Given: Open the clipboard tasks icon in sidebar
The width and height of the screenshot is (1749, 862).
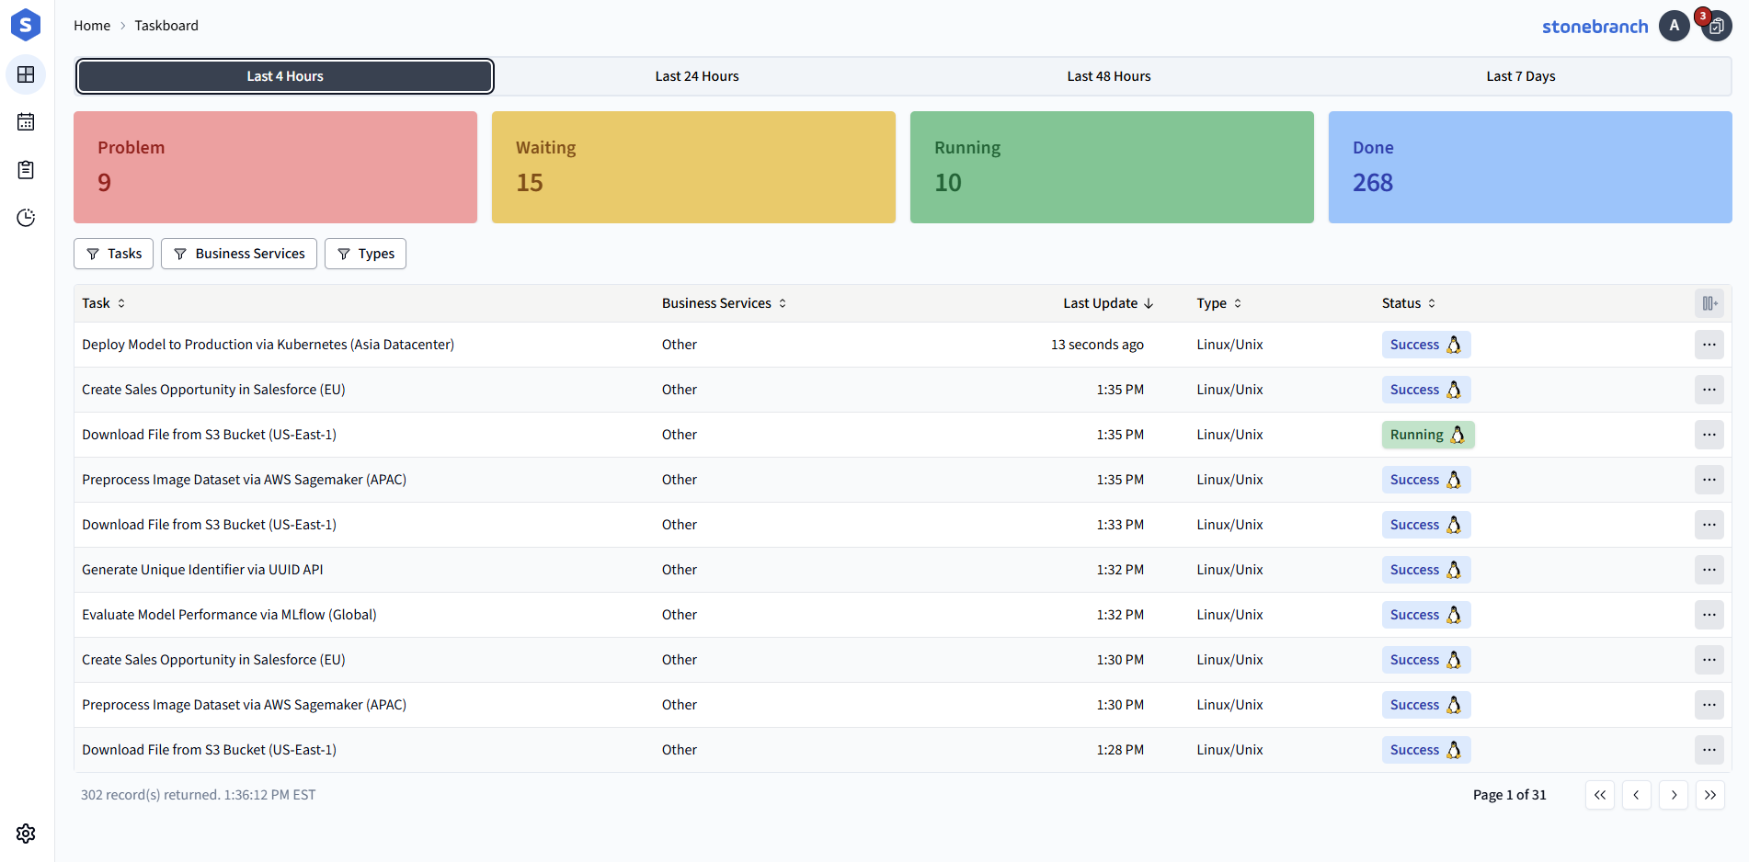Looking at the screenshot, I should 26,170.
